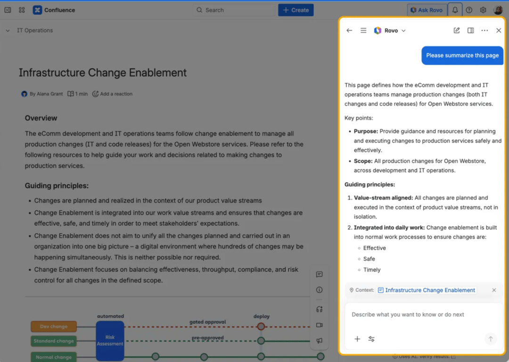Click the author avatar beside Alana Grant
The width and height of the screenshot is (509, 362).
[25, 94]
